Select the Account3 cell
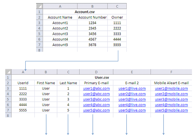Viewport: 196px width, 136px height. pos(60,34)
